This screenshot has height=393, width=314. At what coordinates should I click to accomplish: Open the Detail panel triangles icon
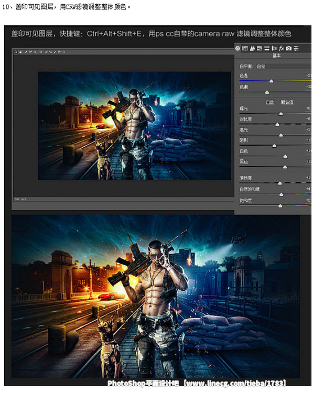pyautogui.click(x=252, y=48)
